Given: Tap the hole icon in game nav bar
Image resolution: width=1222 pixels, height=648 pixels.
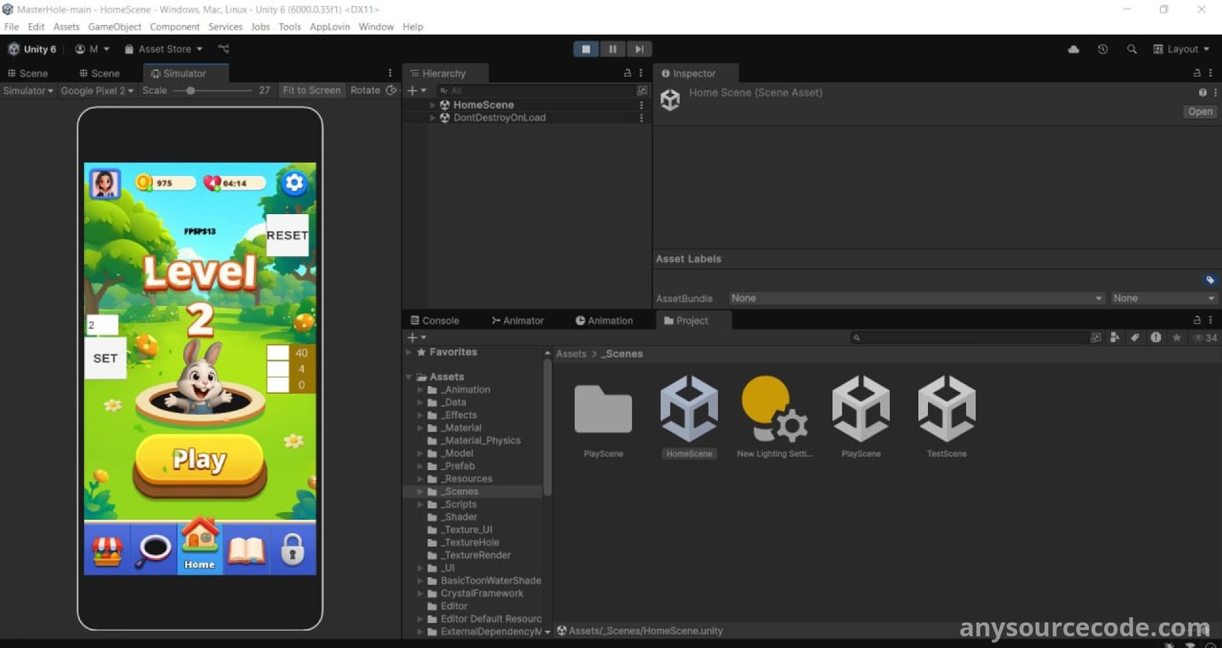Looking at the screenshot, I should (x=154, y=550).
